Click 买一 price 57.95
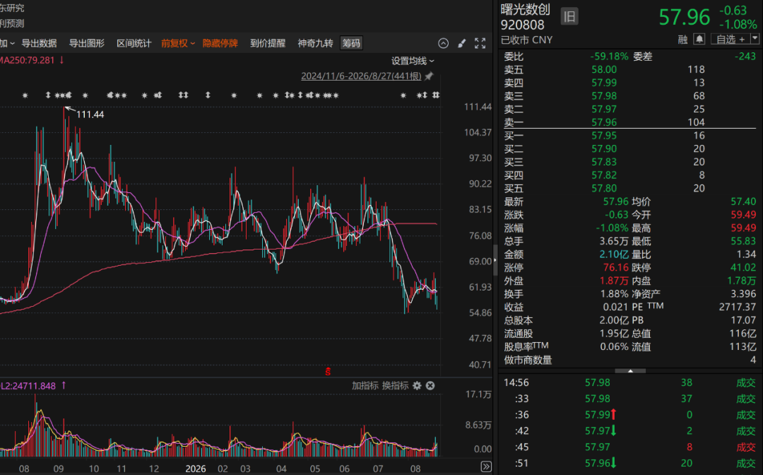The height and width of the screenshot is (475, 763). (x=604, y=135)
